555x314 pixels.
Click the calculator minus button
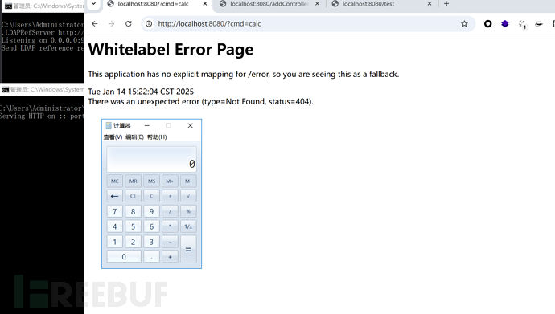tap(170, 242)
